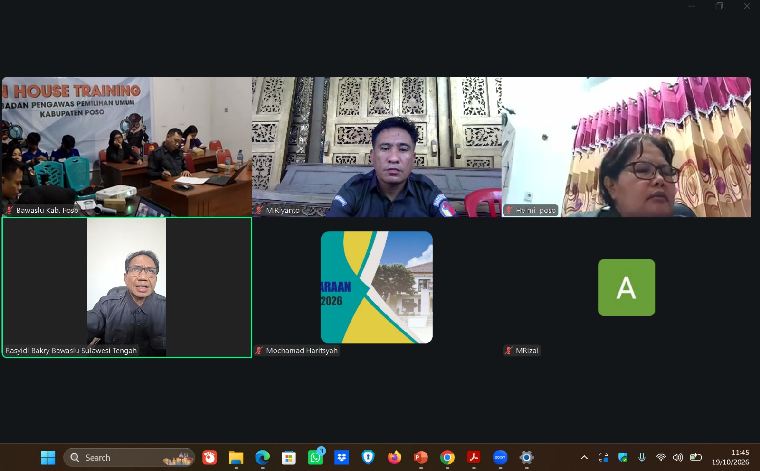Switch to Google Chrome in the taskbar
760x471 pixels.
pos(447,458)
